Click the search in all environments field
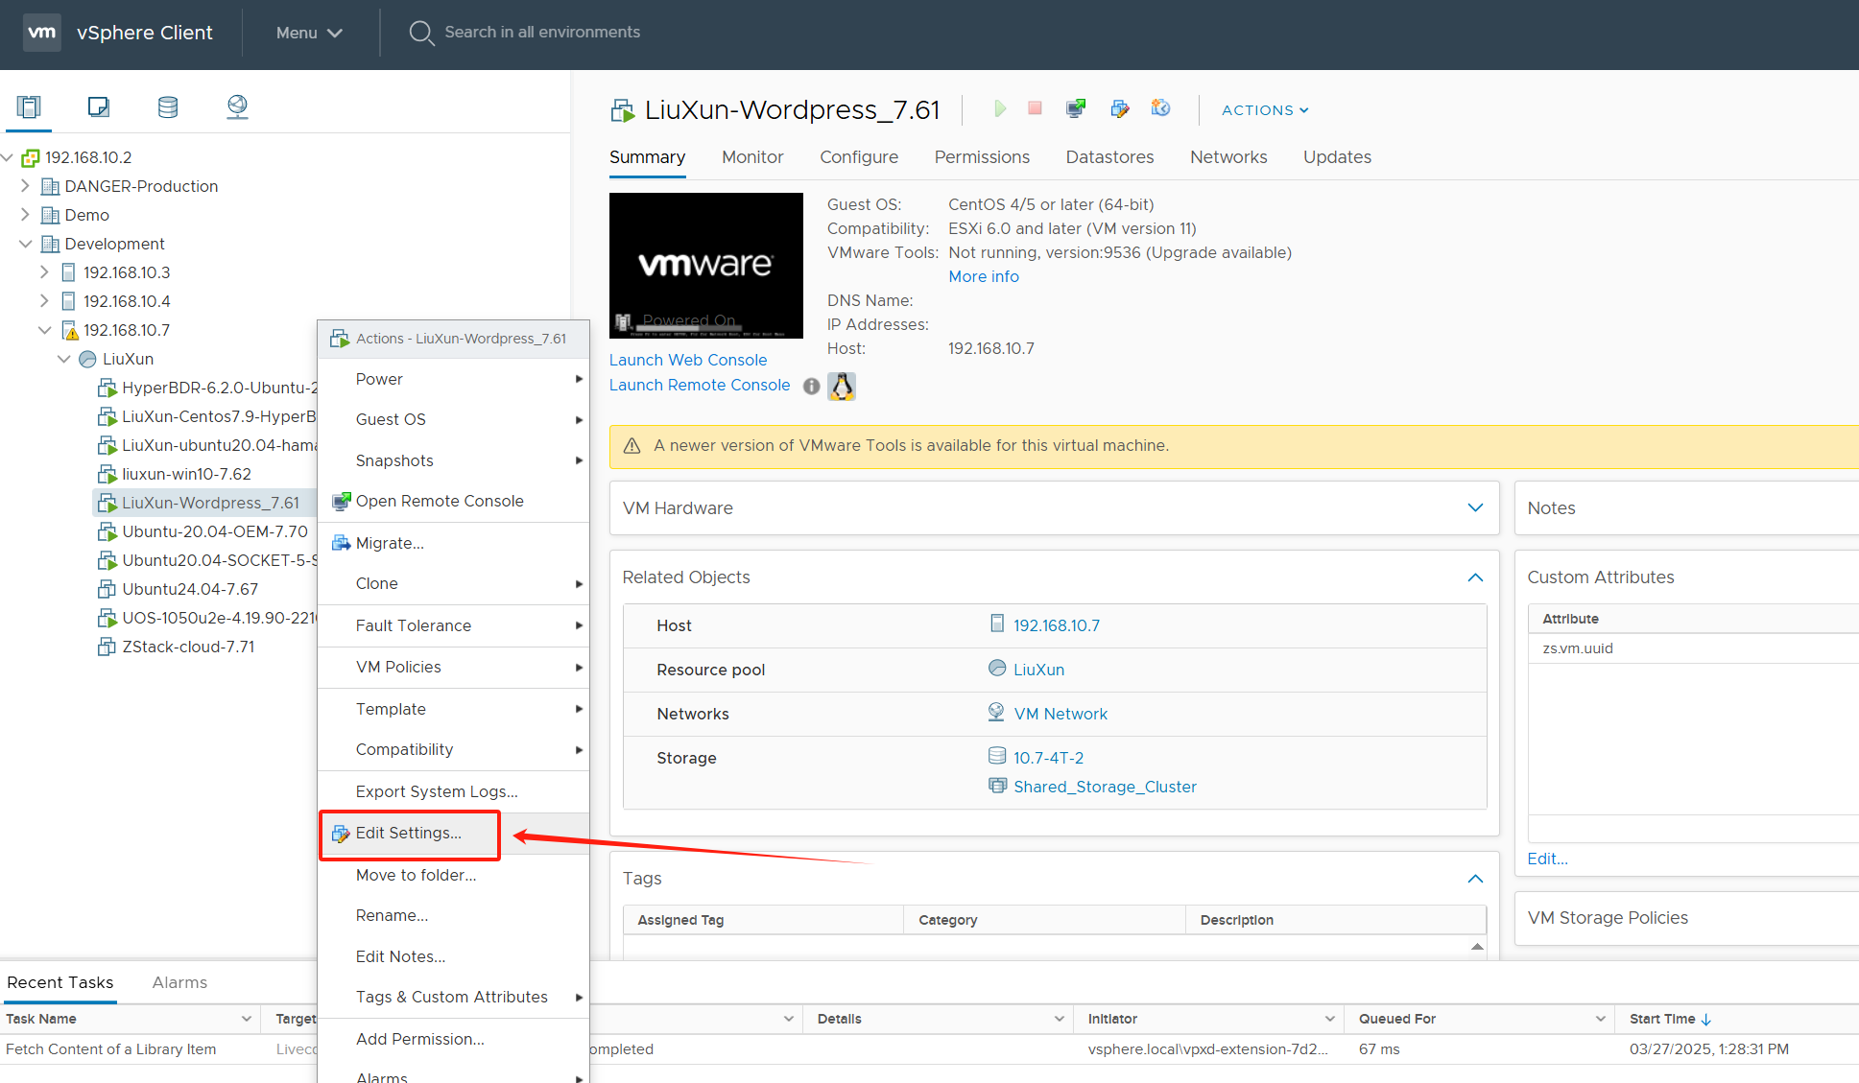Image resolution: width=1859 pixels, height=1083 pixels. [542, 32]
